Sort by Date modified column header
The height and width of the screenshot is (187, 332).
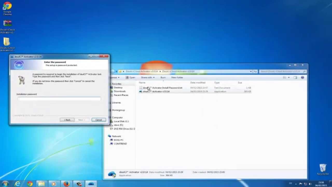198,83
